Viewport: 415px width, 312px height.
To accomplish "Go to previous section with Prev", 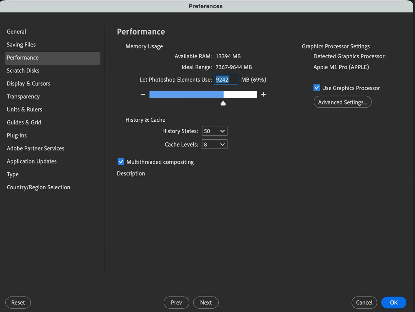I will [x=176, y=302].
